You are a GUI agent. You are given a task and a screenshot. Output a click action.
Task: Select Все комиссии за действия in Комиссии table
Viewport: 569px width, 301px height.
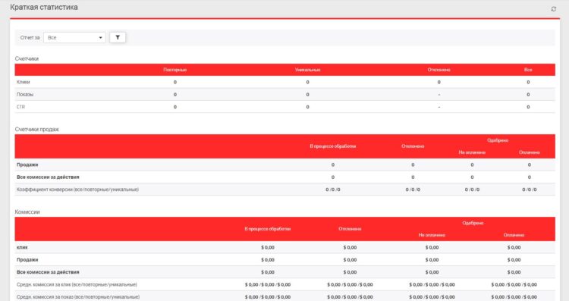coord(48,272)
